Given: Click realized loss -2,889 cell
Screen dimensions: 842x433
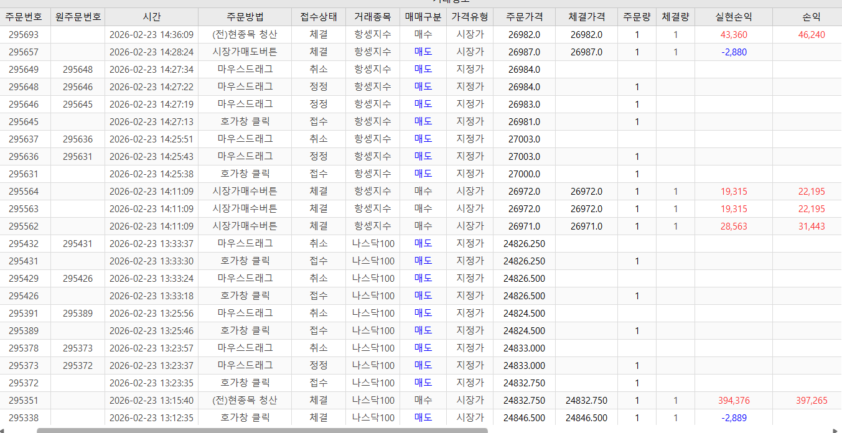Looking at the screenshot, I should (x=734, y=418).
